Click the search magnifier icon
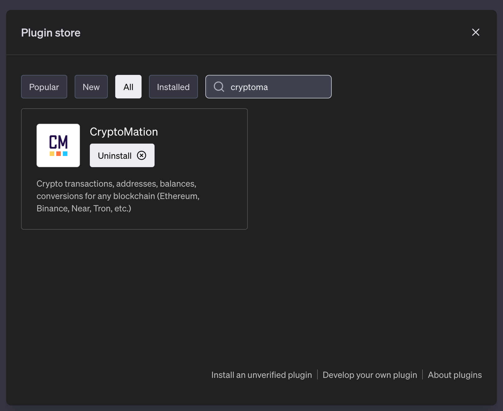Screen dimensions: 503x411 coord(219,87)
